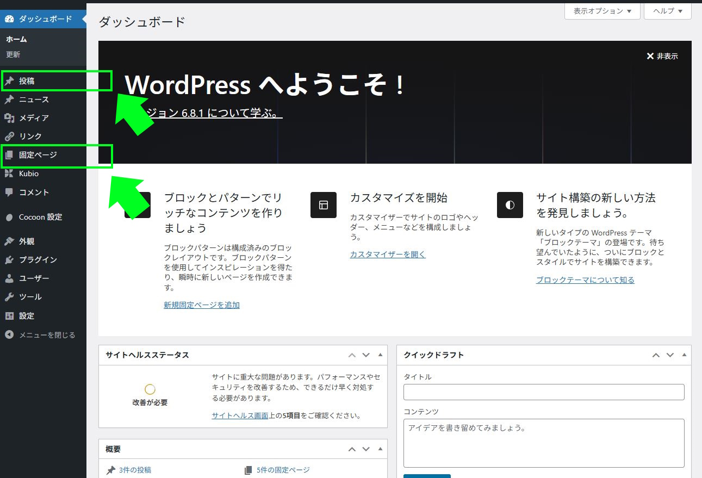This screenshot has width=702, height=478.
Task: Collapse the サイトヘルスステータス panel
Action: [x=380, y=355]
